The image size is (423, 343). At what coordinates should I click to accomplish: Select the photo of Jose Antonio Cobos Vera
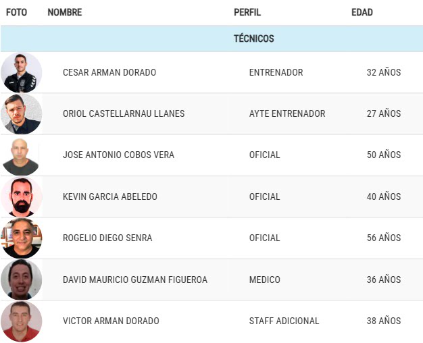(21, 155)
